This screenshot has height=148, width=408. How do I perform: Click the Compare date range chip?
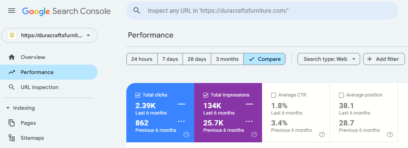264,59
